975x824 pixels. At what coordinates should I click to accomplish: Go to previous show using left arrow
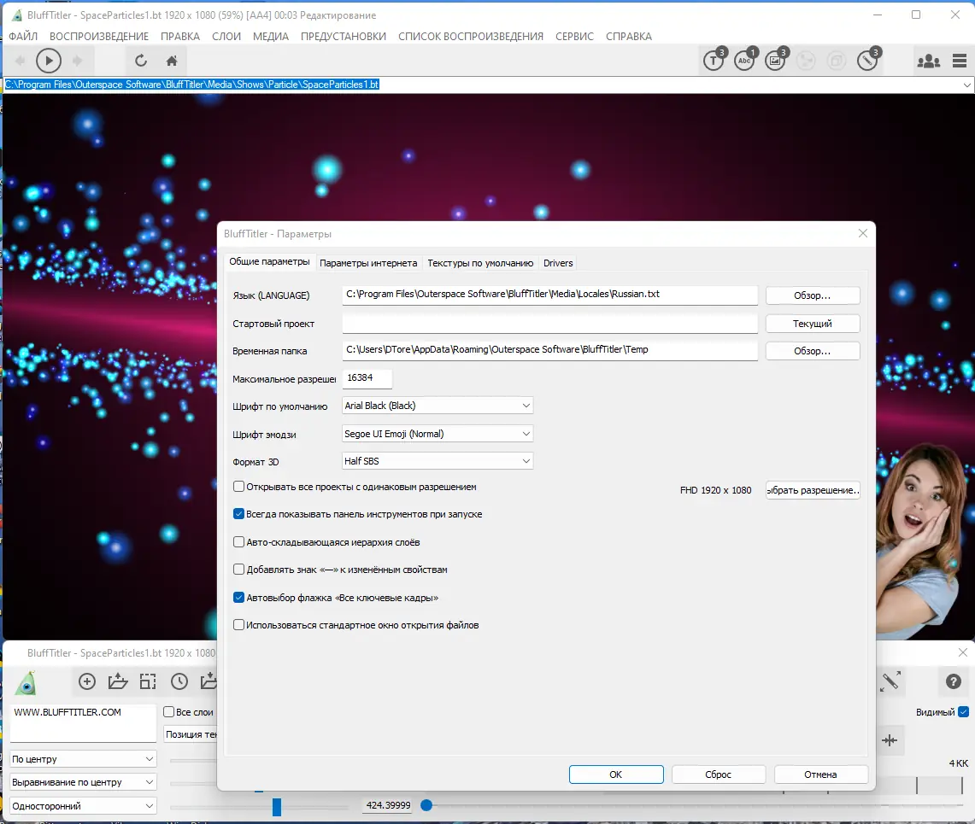[x=20, y=61]
